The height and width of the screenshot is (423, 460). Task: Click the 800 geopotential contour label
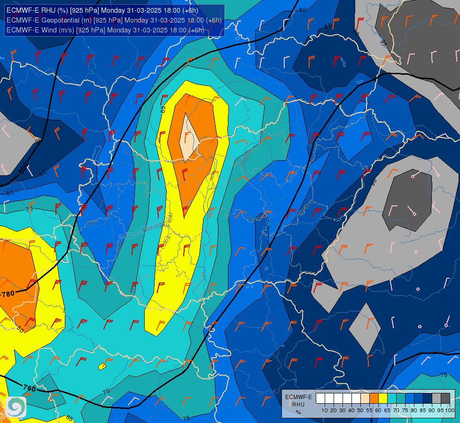23,169
